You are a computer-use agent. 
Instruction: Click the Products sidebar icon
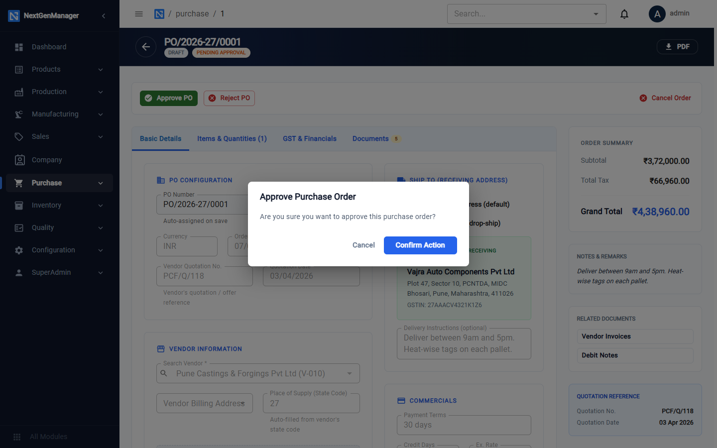19,69
